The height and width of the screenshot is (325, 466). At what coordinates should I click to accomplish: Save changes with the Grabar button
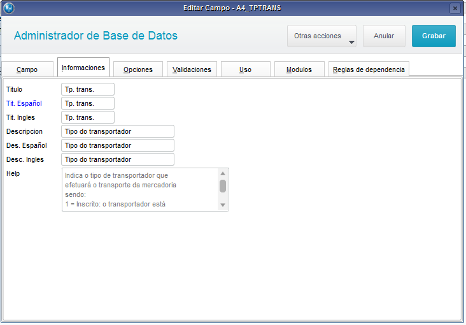(434, 36)
